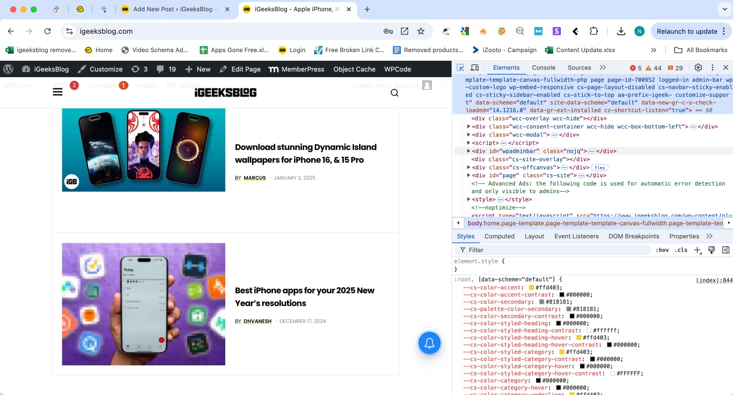The image size is (733, 395).
Task: Open the (index):844 source link
Action: point(714,280)
